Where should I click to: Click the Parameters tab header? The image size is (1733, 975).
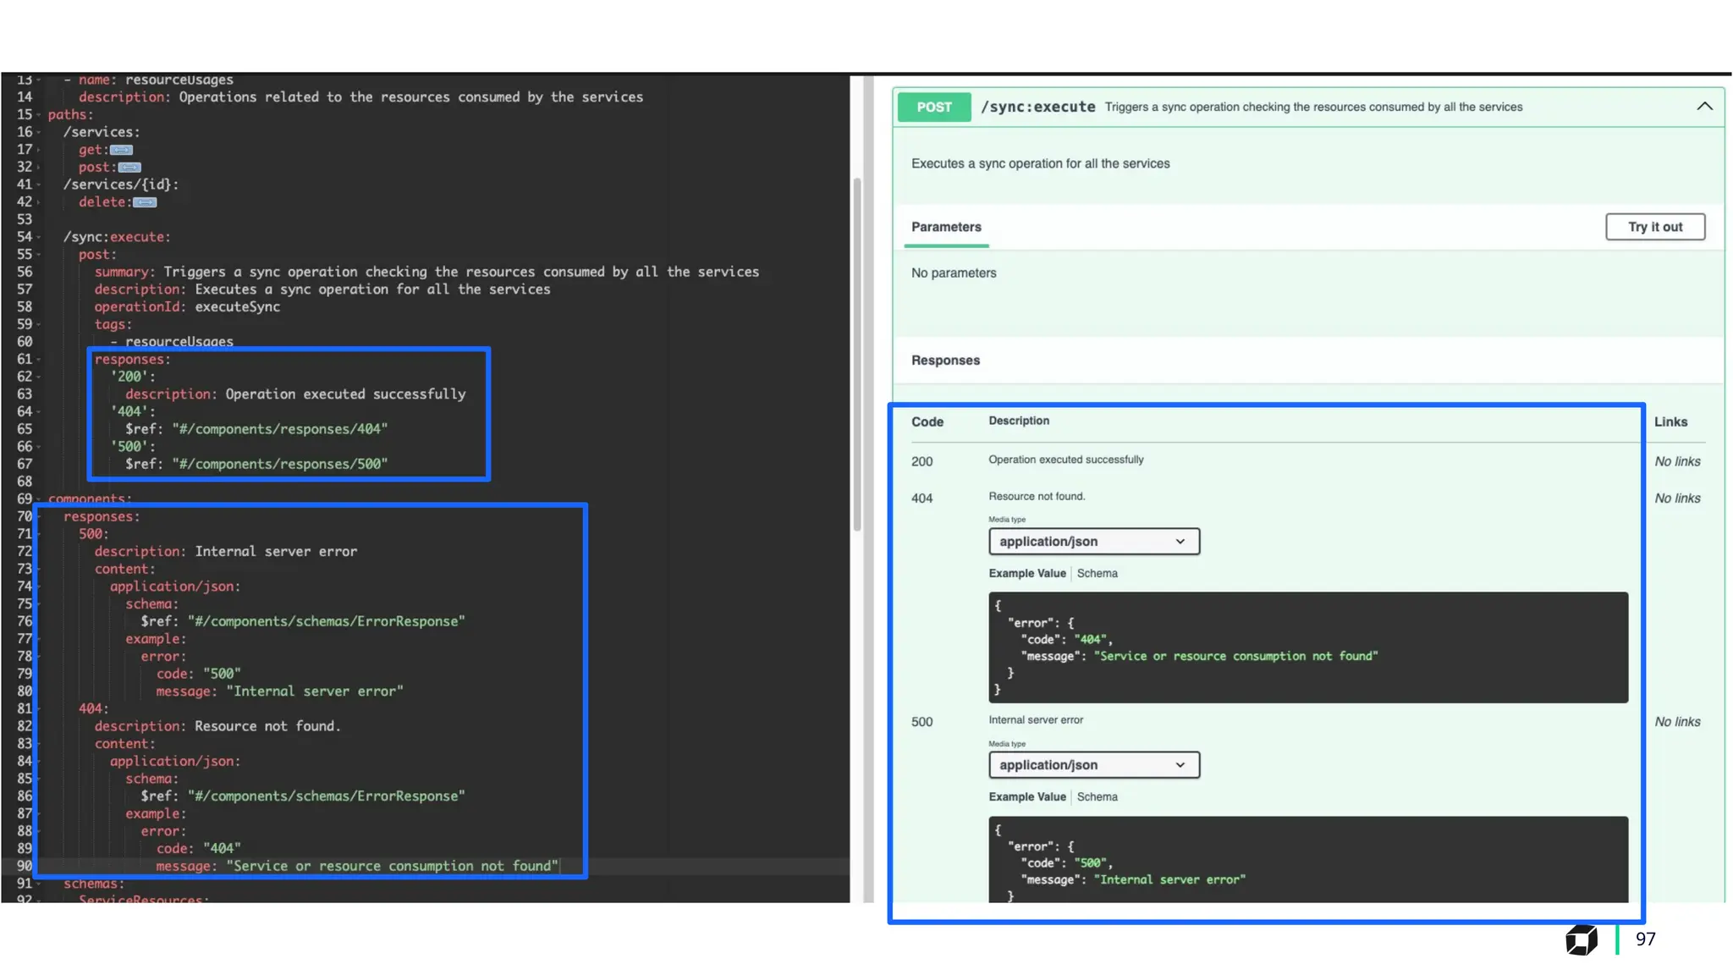(x=946, y=227)
